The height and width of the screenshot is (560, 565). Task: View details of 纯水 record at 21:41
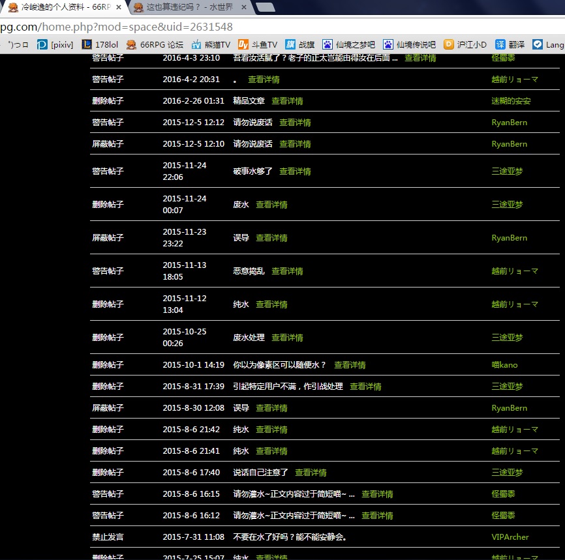coord(271,451)
